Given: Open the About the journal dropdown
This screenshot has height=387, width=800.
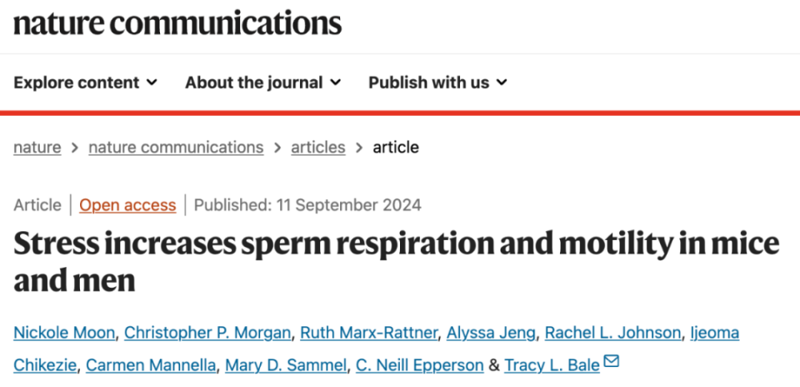Looking at the screenshot, I should click(262, 83).
